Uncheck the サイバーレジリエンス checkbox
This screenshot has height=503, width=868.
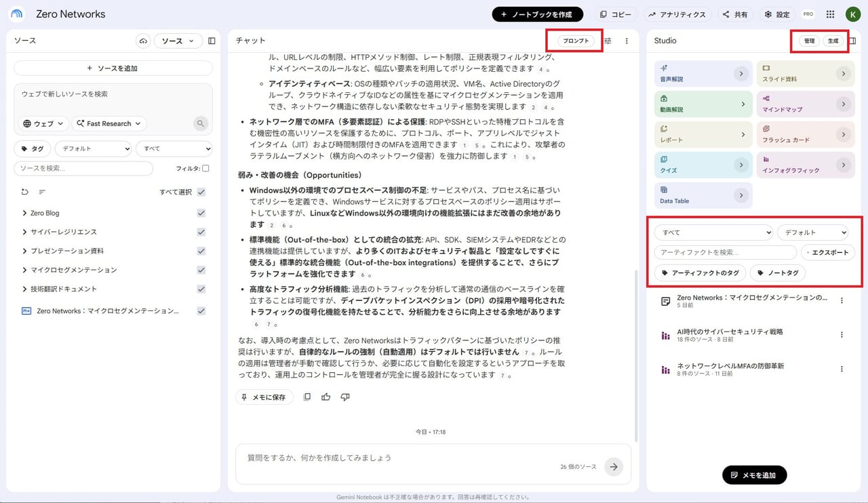coord(201,232)
